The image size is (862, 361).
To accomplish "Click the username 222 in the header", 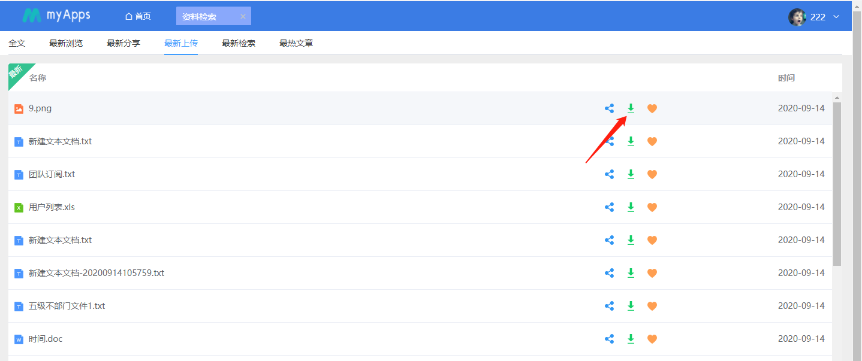I will click(818, 17).
